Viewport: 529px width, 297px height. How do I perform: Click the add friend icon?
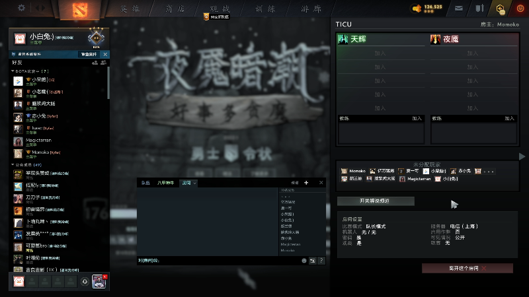point(95,63)
